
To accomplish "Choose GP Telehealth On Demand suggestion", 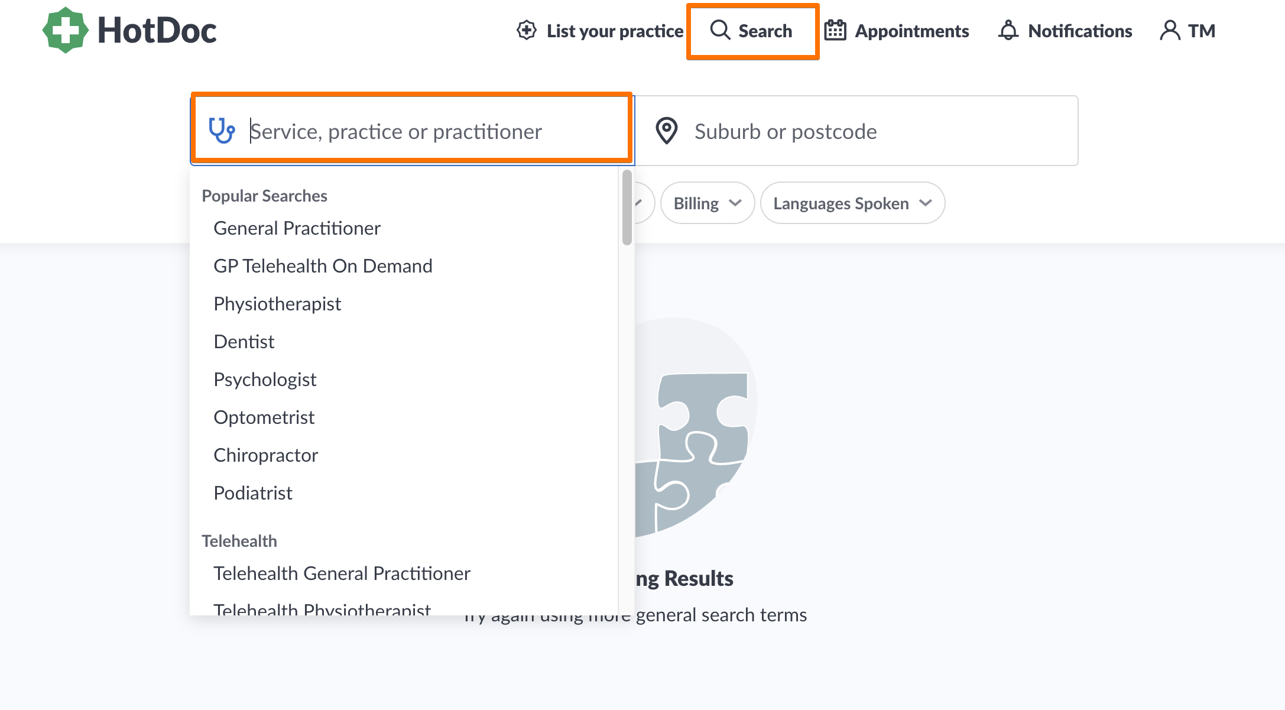I will [x=323, y=265].
